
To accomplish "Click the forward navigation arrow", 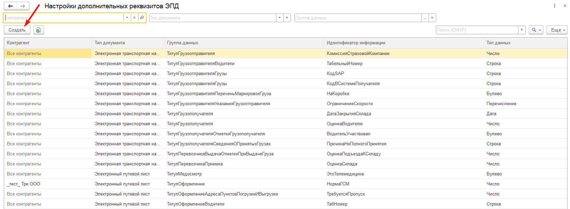I will coord(23,6).
